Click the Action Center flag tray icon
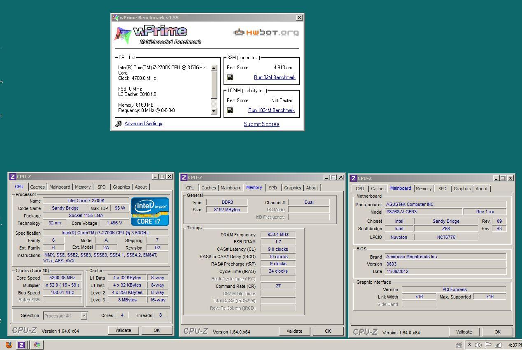 tap(488, 345)
